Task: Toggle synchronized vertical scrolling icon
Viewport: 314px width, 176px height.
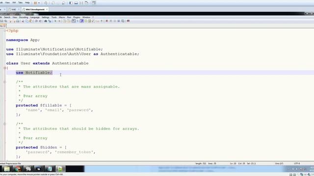Action: click(x=64, y=21)
